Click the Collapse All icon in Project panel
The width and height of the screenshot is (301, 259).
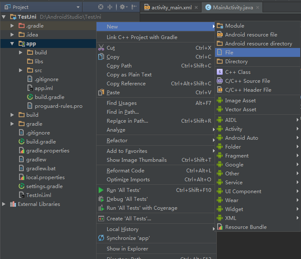tap(110, 7)
